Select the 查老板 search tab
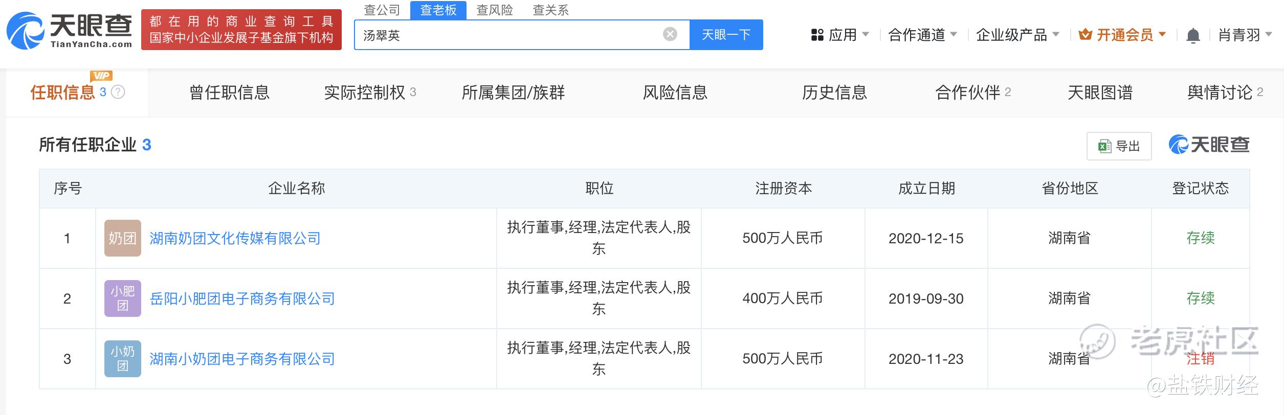Image resolution: width=1284 pixels, height=415 pixels. [438, 10]
